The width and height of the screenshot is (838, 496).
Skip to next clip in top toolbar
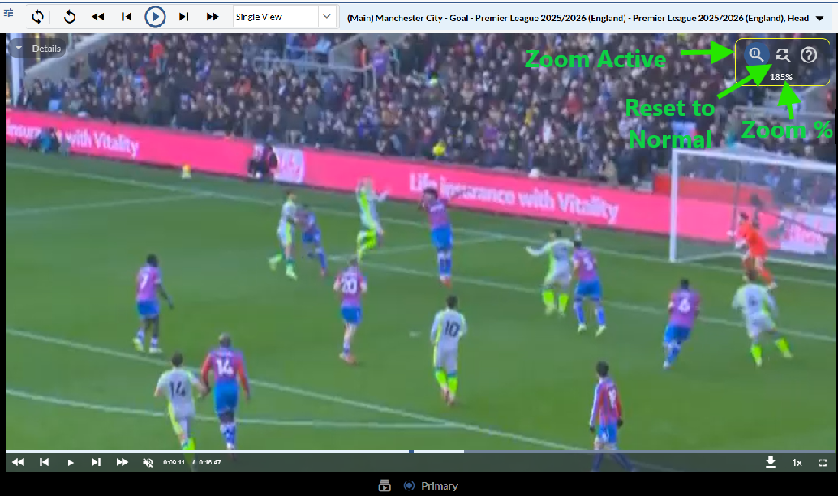point(184,16)
